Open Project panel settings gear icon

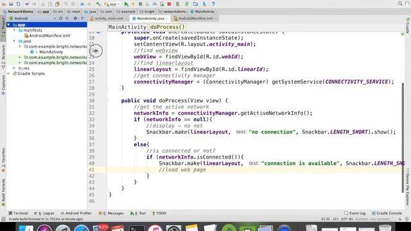(x=75, y=19)
